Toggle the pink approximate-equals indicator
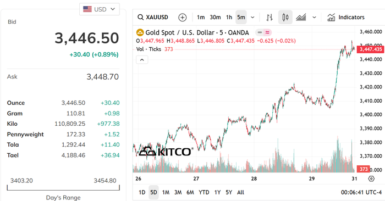Image resolution: width=385 pixels, height=201 pixels. coord(267,32)
